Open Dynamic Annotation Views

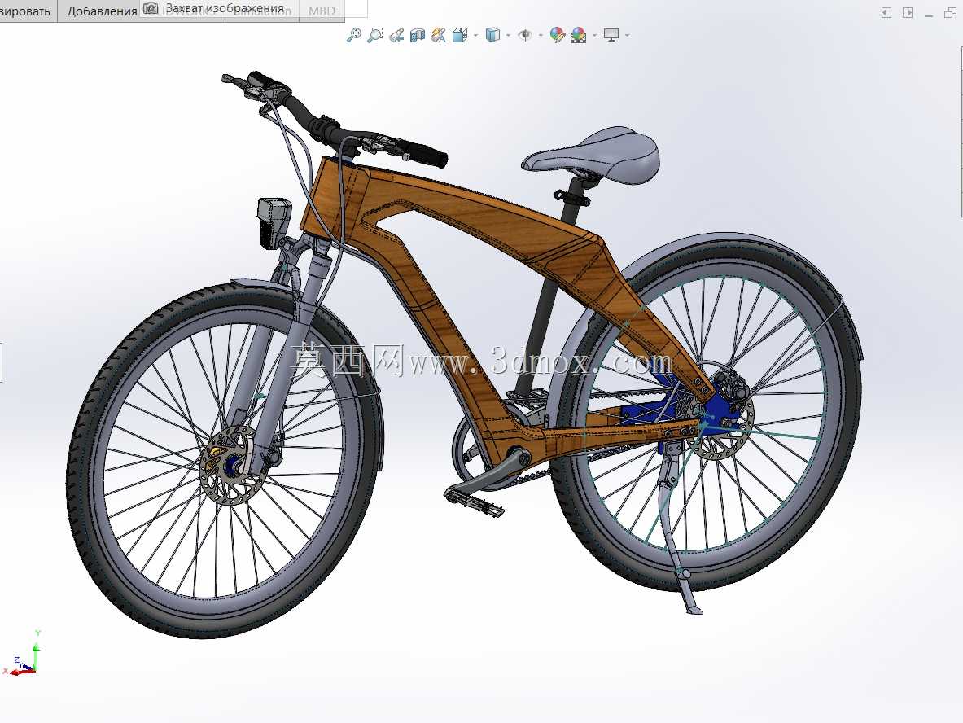[x=439, y=35]
